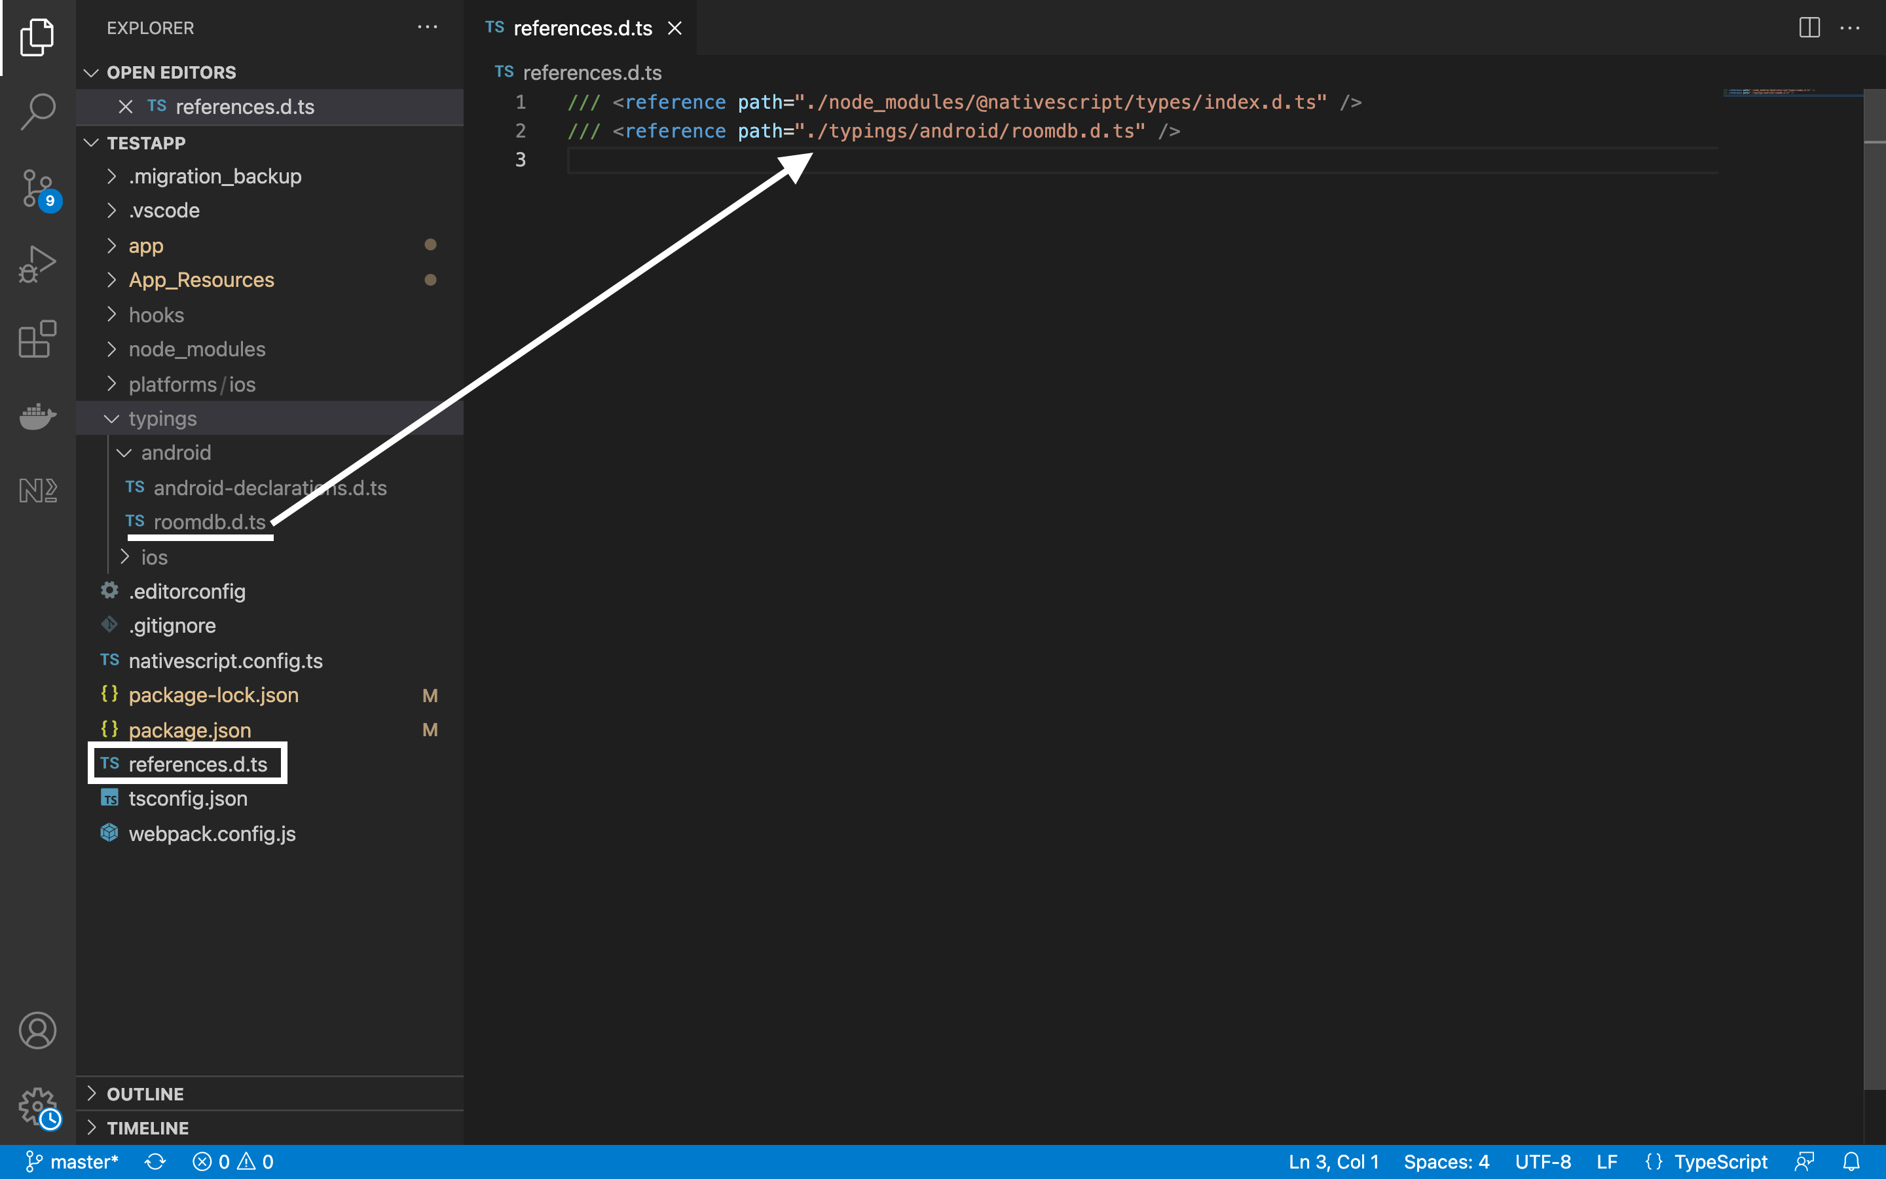Select references.d.ts in Open Editors
Viewport: 1886px width, 1179px height.
[x=270, y=107]
